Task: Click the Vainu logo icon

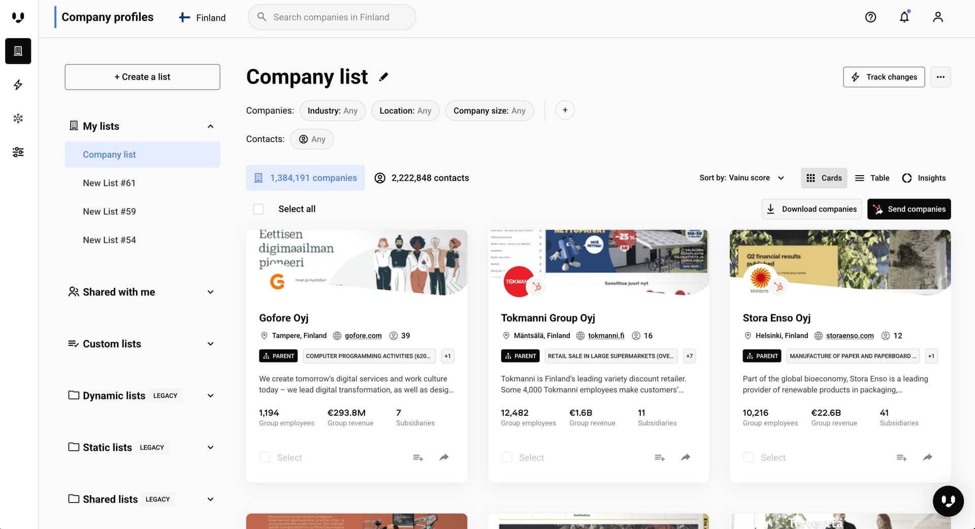Action: [x=18, y=18]
